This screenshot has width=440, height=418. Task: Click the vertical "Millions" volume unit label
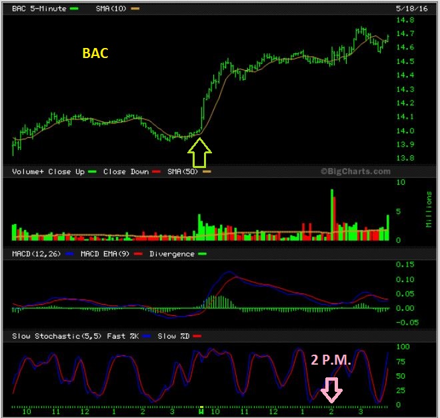[x=429, y=209]
